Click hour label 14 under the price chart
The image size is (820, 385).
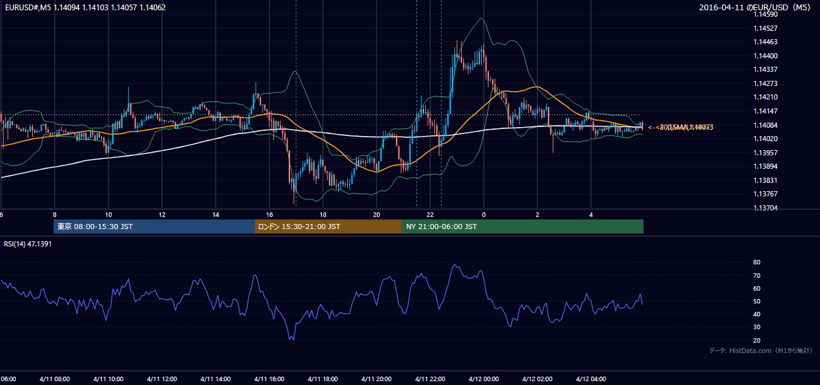[216, 215]
